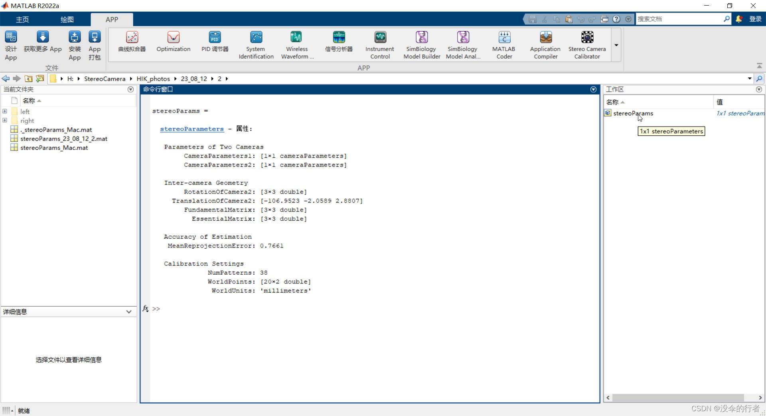
Task: Select stereoParams variable in Workspace
Action: click(x=633, y=113)
